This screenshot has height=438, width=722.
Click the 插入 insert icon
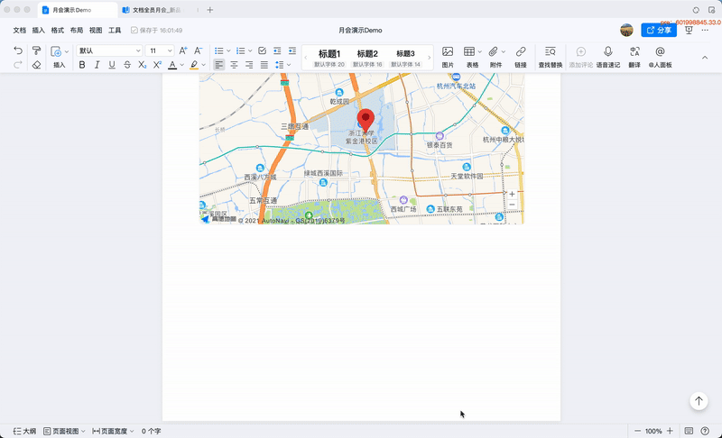(56, 51)
